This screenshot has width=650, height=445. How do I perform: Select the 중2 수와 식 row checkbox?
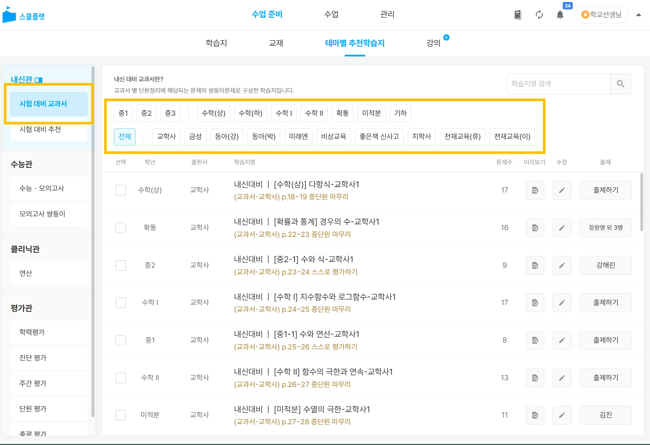click(121, 265)
